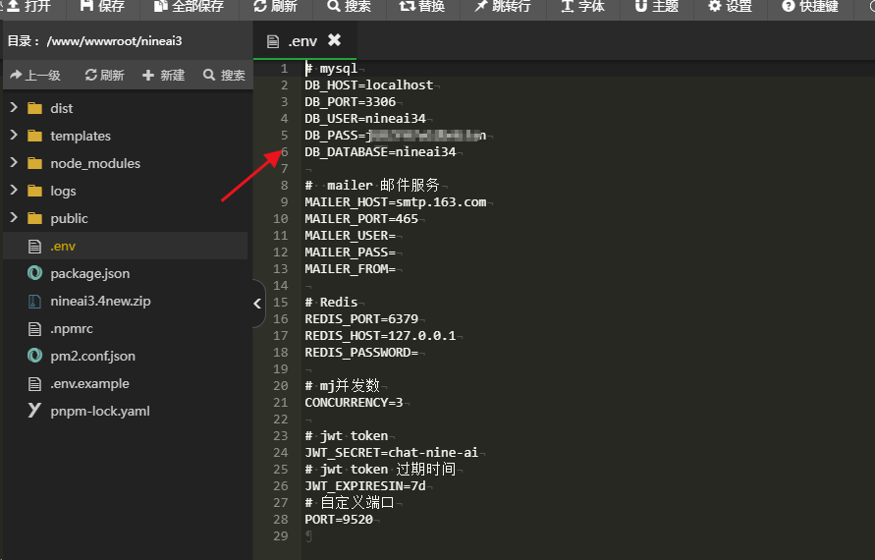Screen dimensions: 875x560
Task: Click the Save (保存) toolbar button
Action: [x=102, y=6]
